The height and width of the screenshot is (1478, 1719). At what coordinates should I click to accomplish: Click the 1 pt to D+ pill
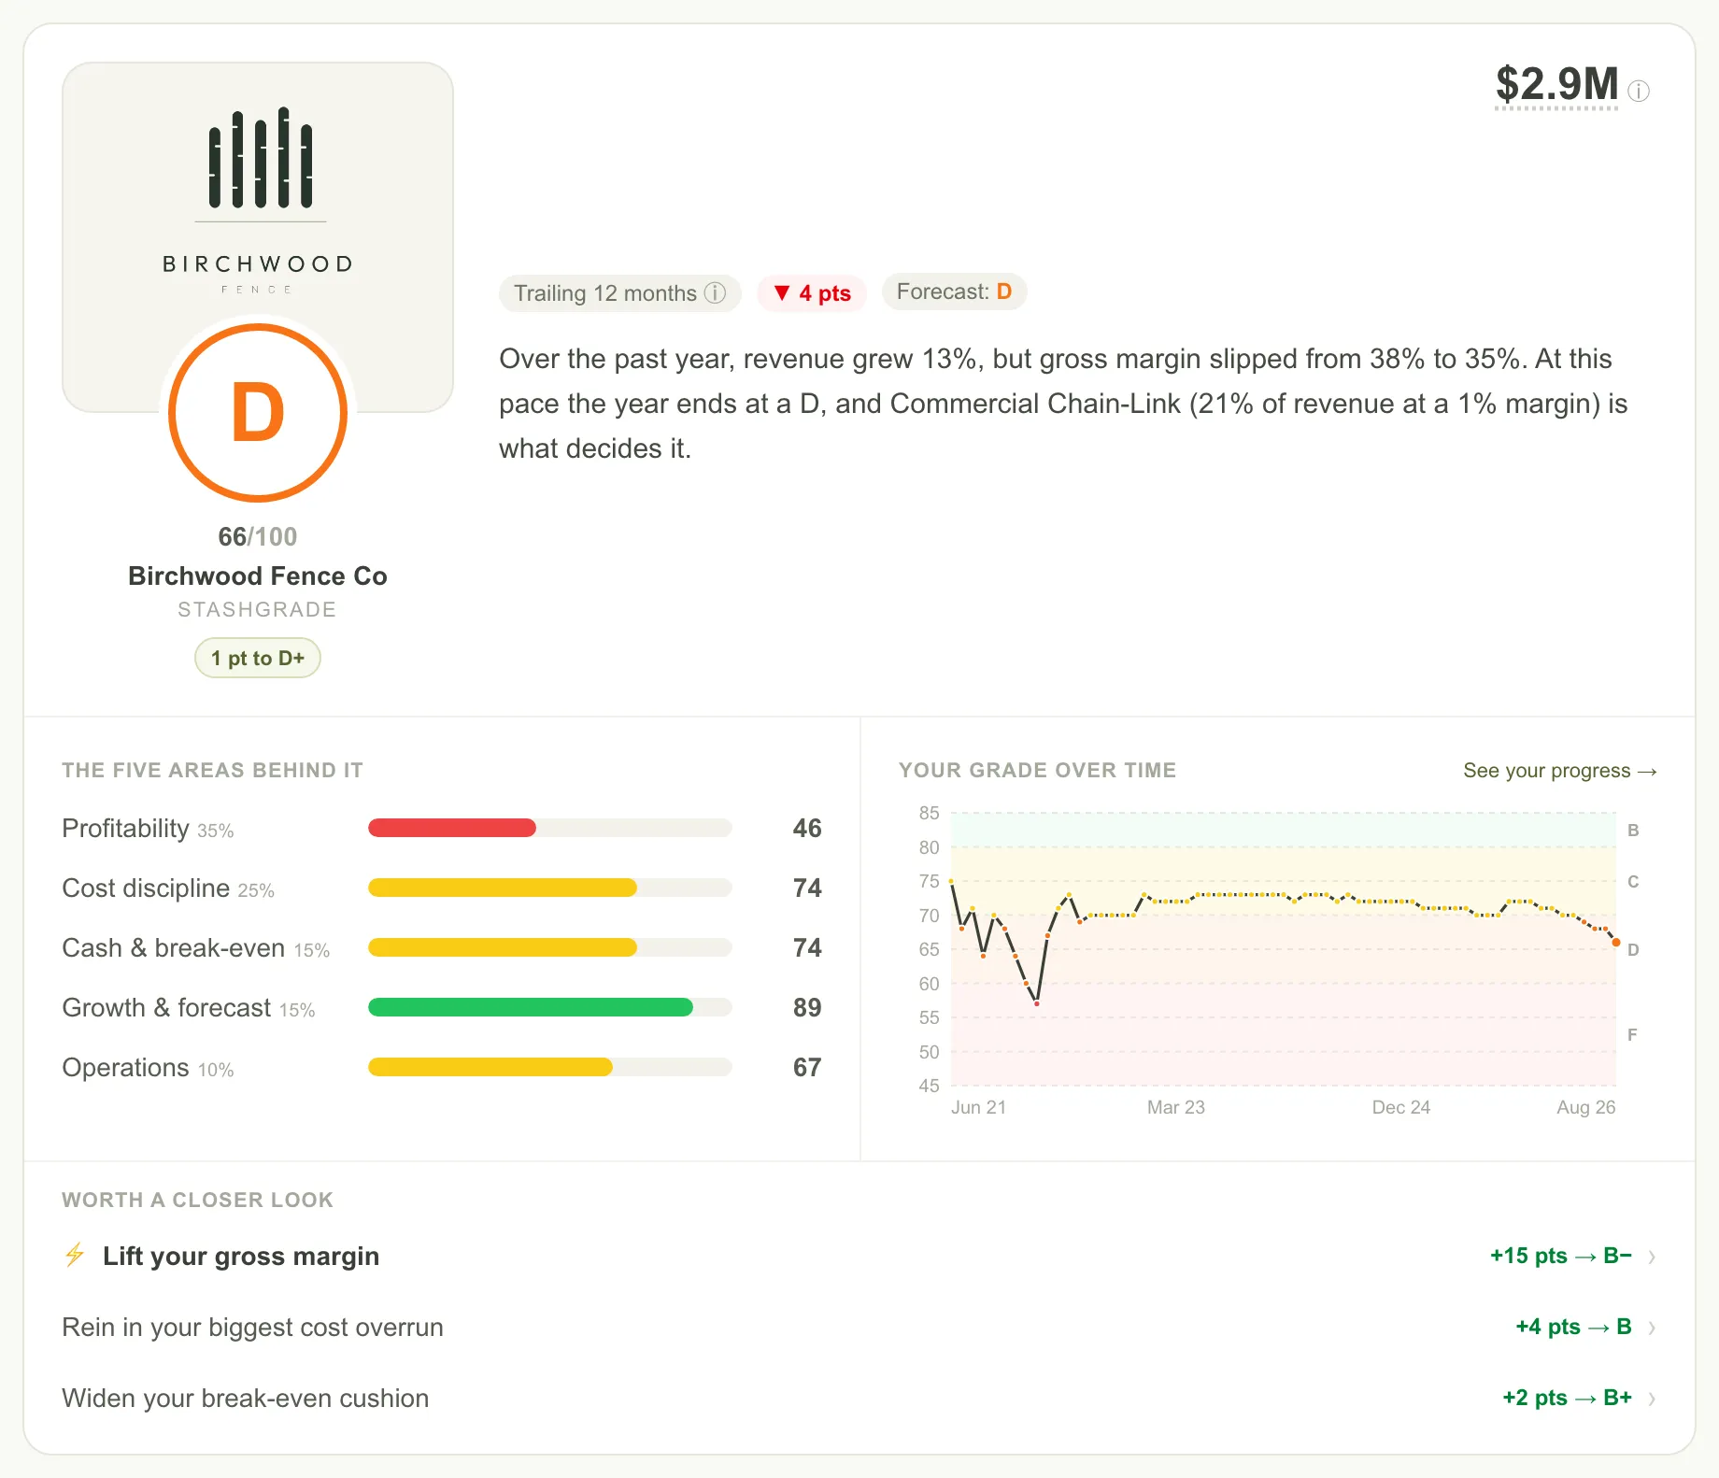tap(258, 658)
